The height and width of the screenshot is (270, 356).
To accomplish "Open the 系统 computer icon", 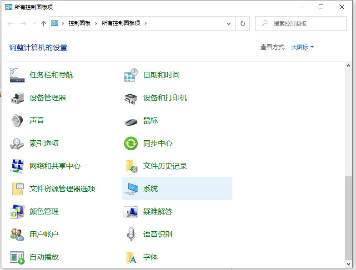I will (131, 189).
